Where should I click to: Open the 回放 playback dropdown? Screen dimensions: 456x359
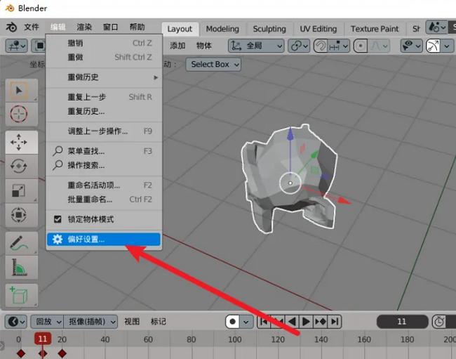[47, 322]
